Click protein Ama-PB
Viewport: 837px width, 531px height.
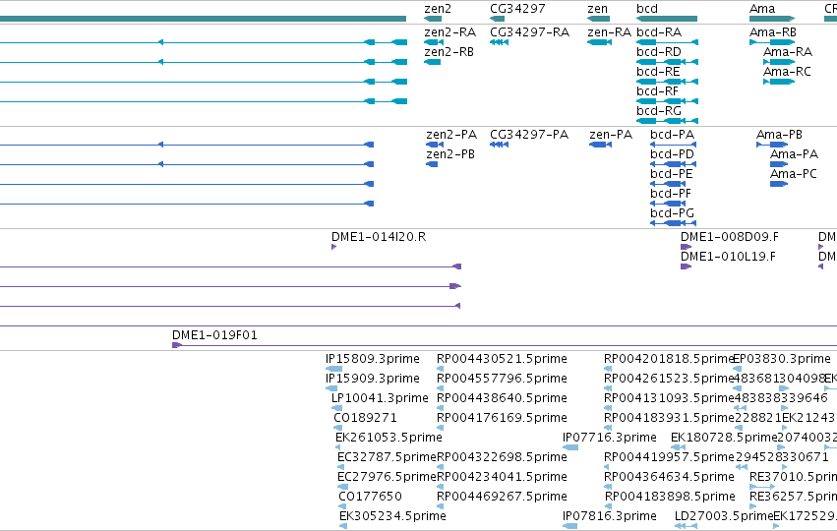[779, 135]
